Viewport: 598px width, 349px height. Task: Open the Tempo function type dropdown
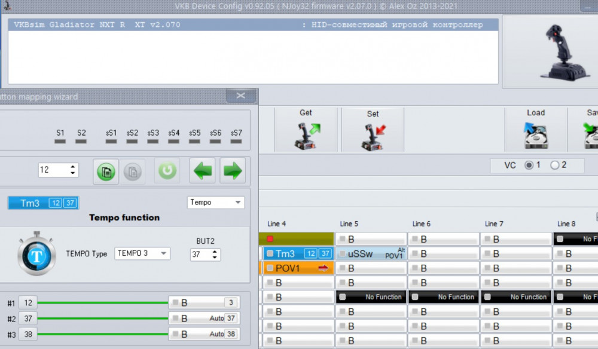point(215,203)
